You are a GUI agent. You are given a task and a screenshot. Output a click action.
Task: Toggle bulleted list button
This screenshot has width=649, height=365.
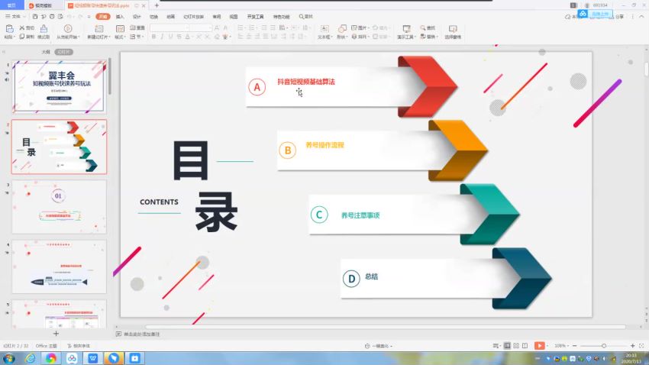tap(241, 27)
